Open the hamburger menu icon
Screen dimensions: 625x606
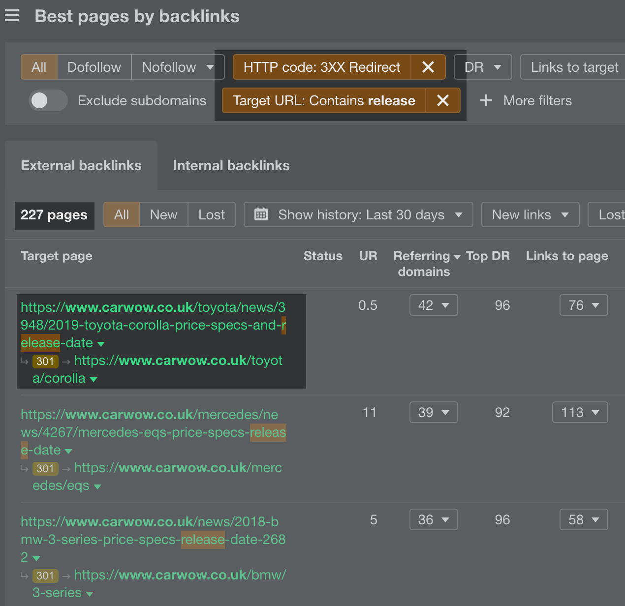(x=12, y=16)
